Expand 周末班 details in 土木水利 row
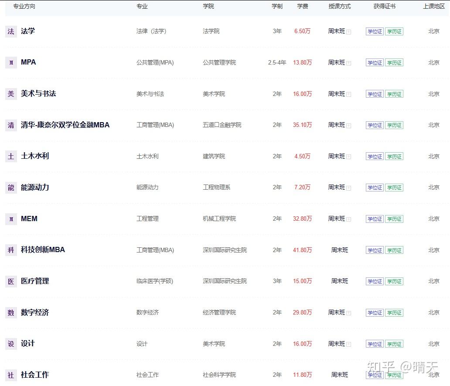The height and width of the screenshot is (386, 450). 349,157
